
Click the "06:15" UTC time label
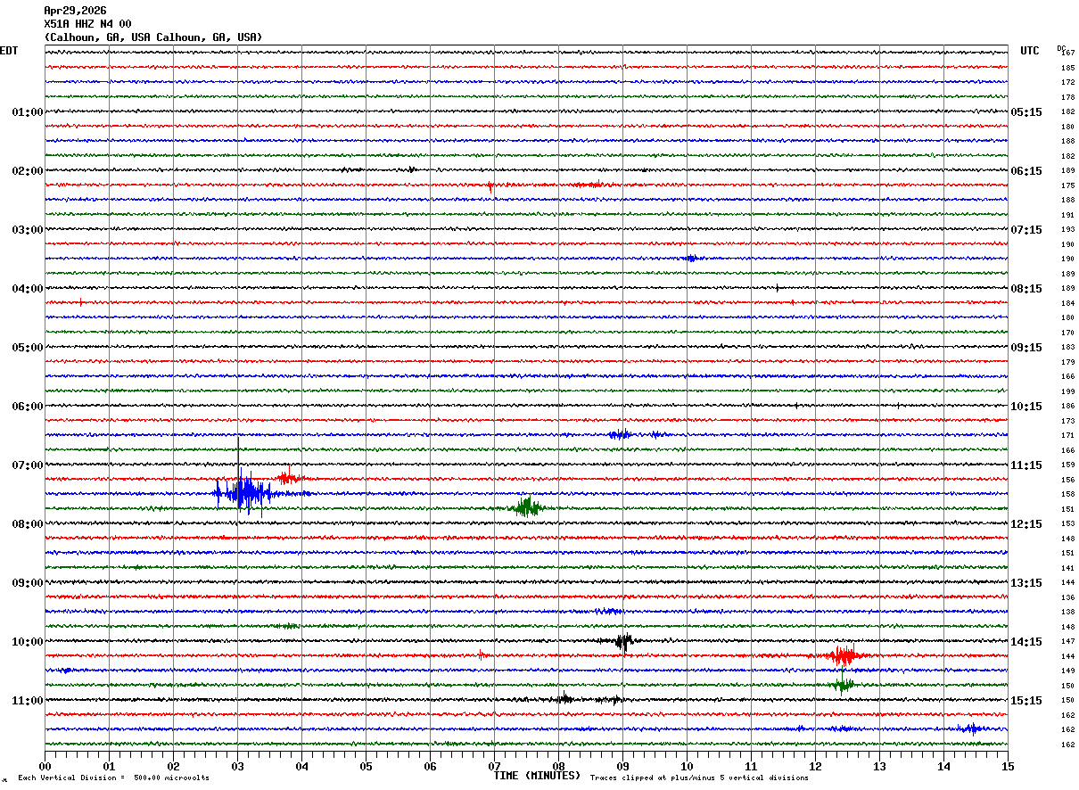pyautogui.click(x=1025, y=171)
